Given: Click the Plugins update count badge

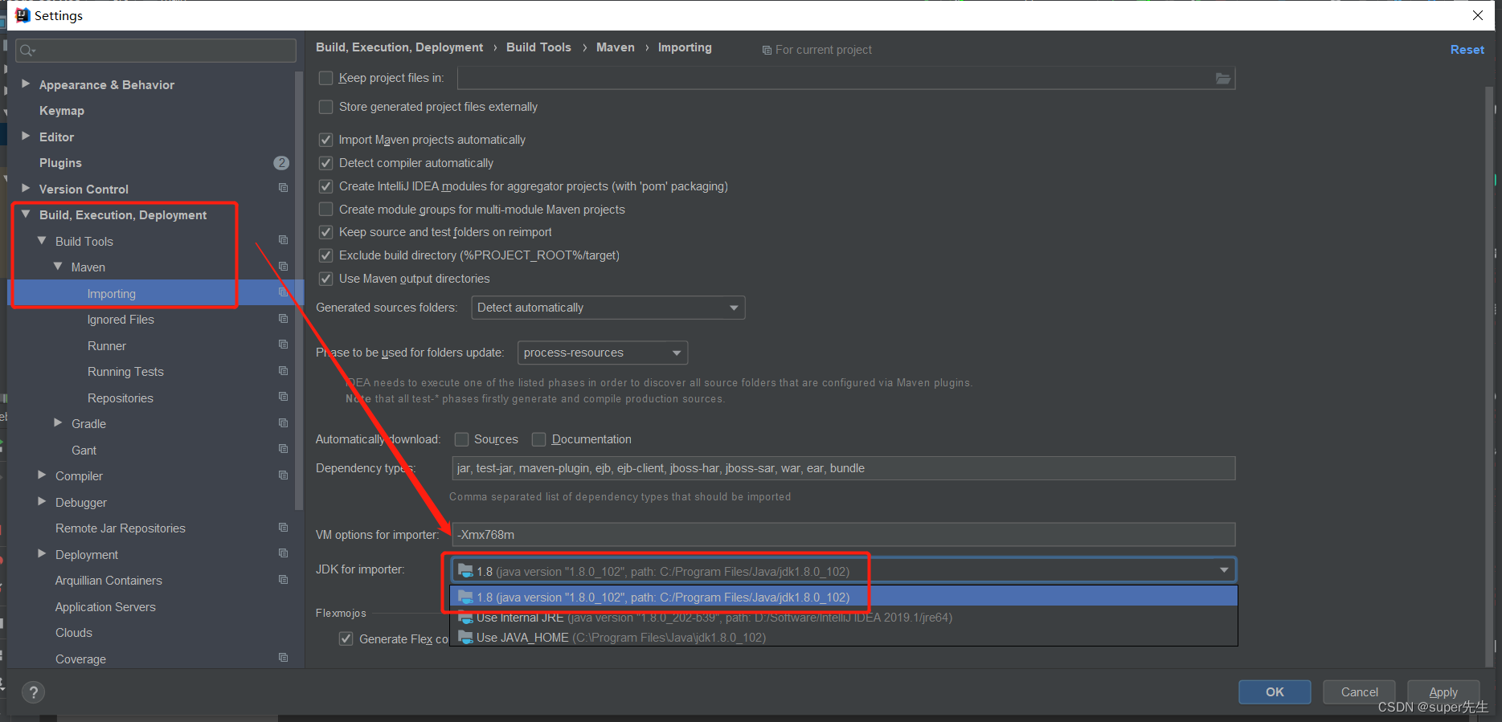Looking at the screenshot, I should (x=281, y=163).
